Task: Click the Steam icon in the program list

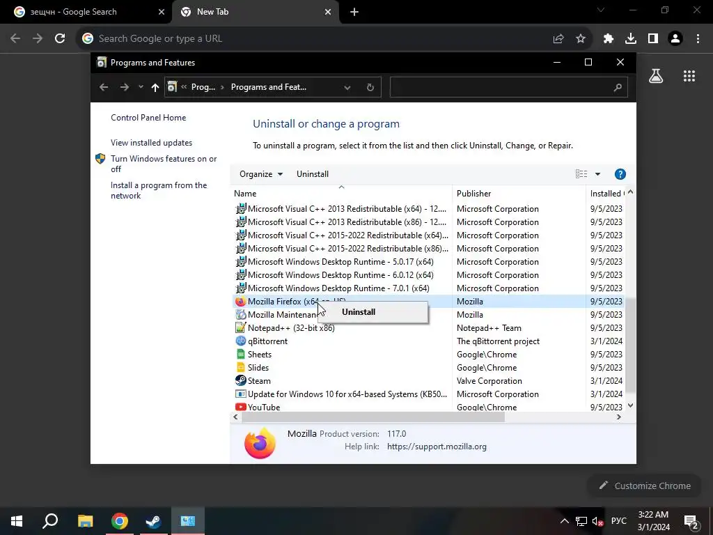Action: (x=240, y=381)
